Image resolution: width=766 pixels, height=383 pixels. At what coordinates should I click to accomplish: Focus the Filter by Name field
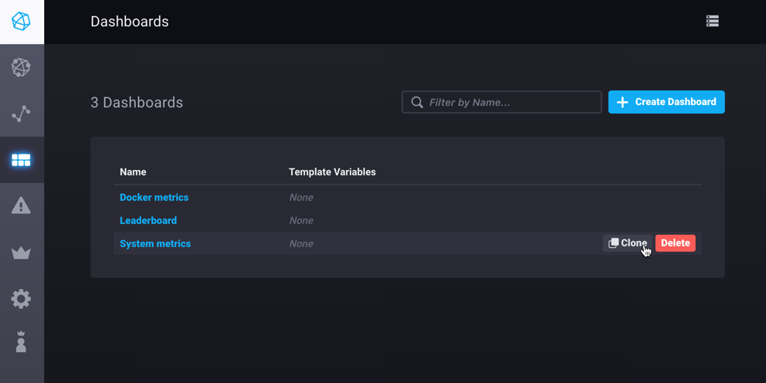pyautogui.click(x=510, y=102)
